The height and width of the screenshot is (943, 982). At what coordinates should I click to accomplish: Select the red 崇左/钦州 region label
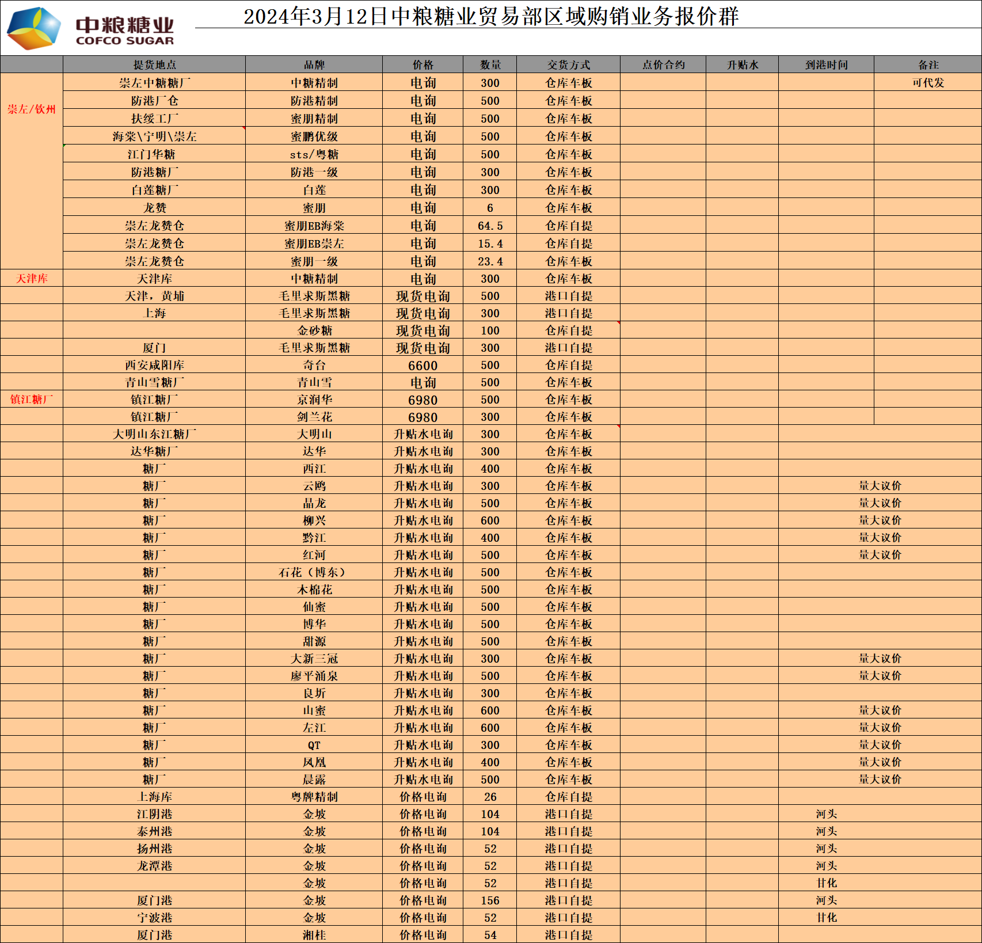(32, 109)
